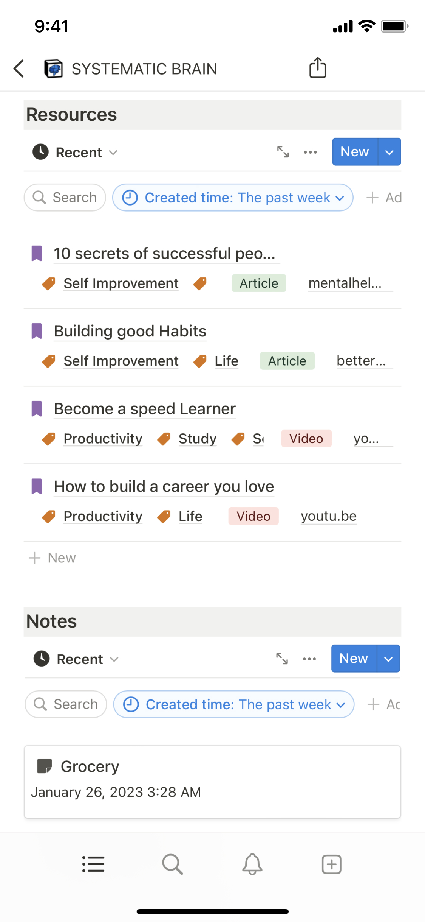This screenshot has height=922, width=425.
Task: Tap Search field in Resources
Action: [x=65, y=198]
